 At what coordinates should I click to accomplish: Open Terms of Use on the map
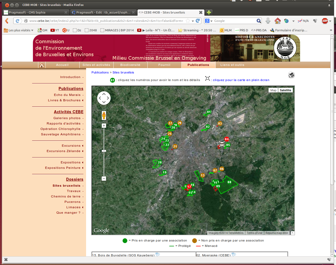coord(254,233)
